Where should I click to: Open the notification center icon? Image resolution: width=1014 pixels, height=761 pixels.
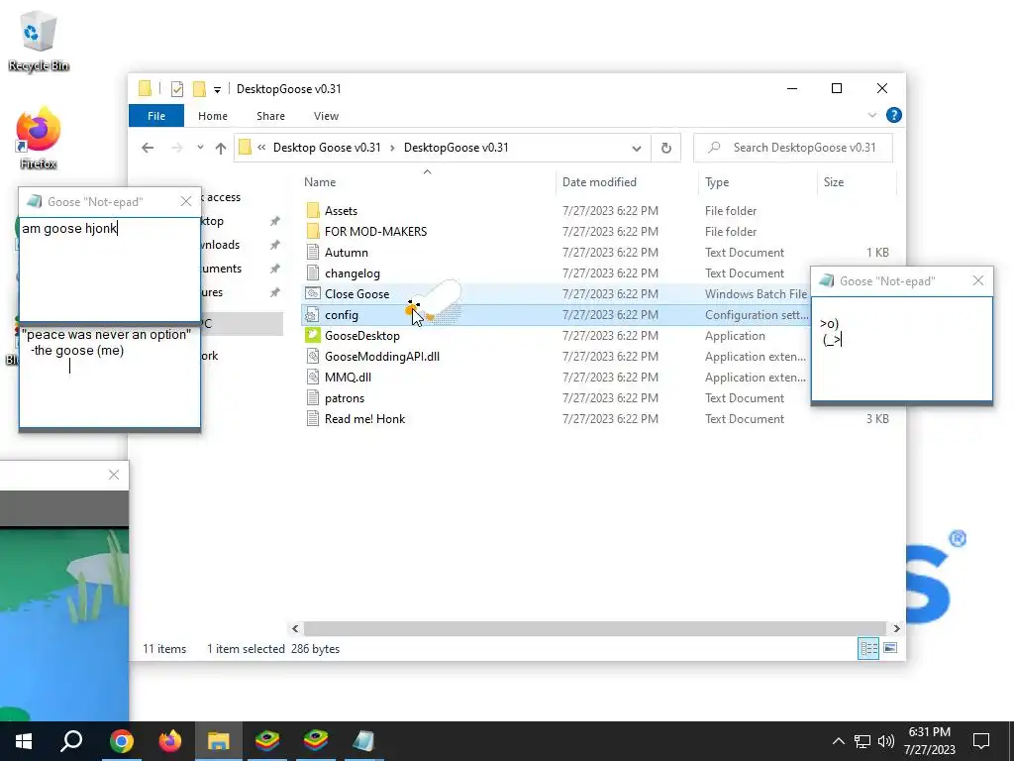pos(981,741)
